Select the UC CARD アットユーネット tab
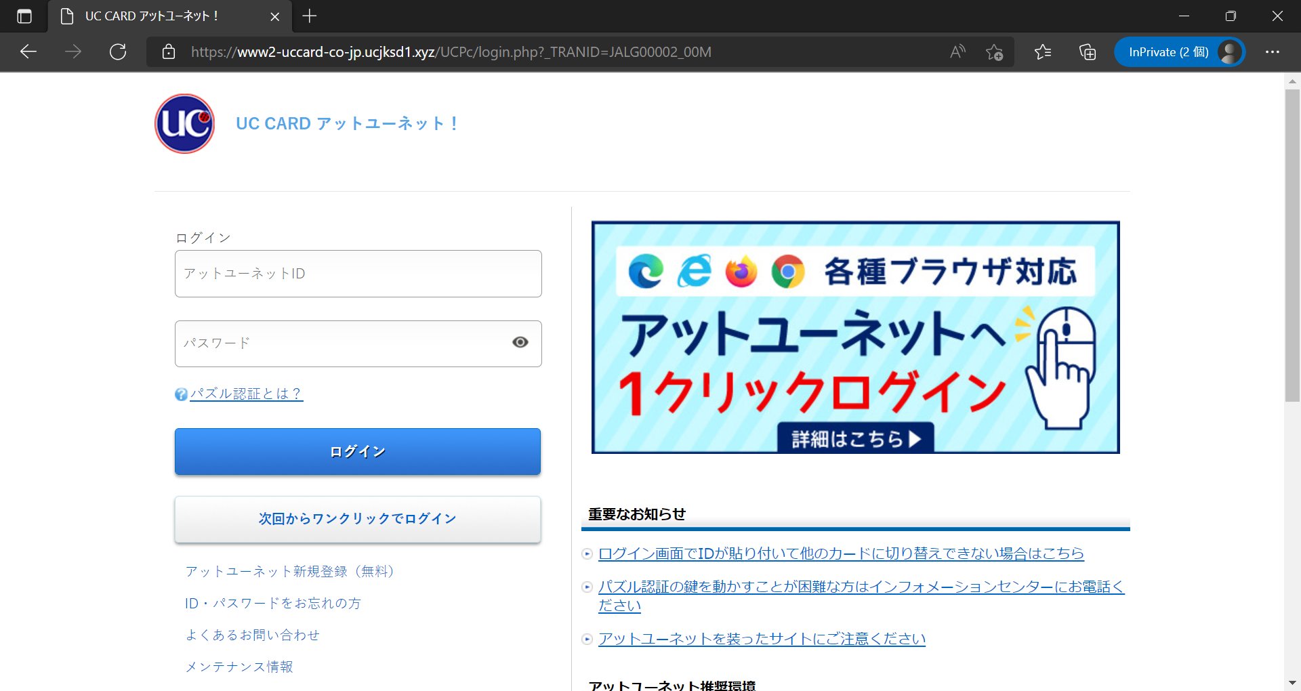The image size is (1301, 691). coord(169,16)
